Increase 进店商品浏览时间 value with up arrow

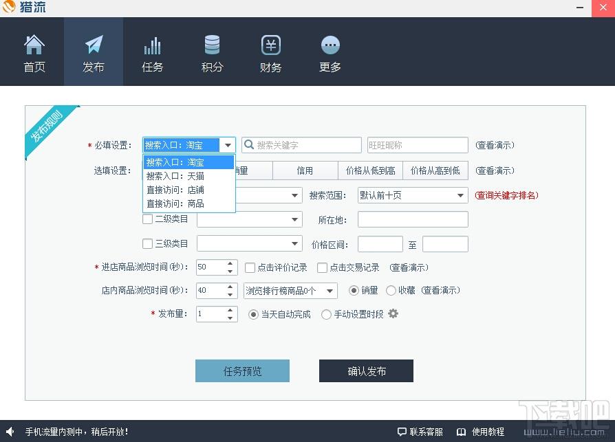click(x=230, y=263)
